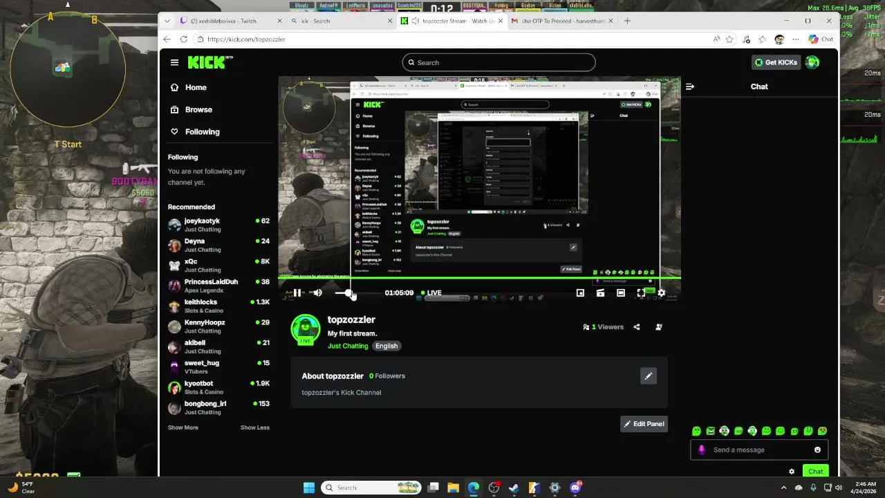Screen dimensions: 885x498
Task: Insert the first green emote
Action: point(696,431)
